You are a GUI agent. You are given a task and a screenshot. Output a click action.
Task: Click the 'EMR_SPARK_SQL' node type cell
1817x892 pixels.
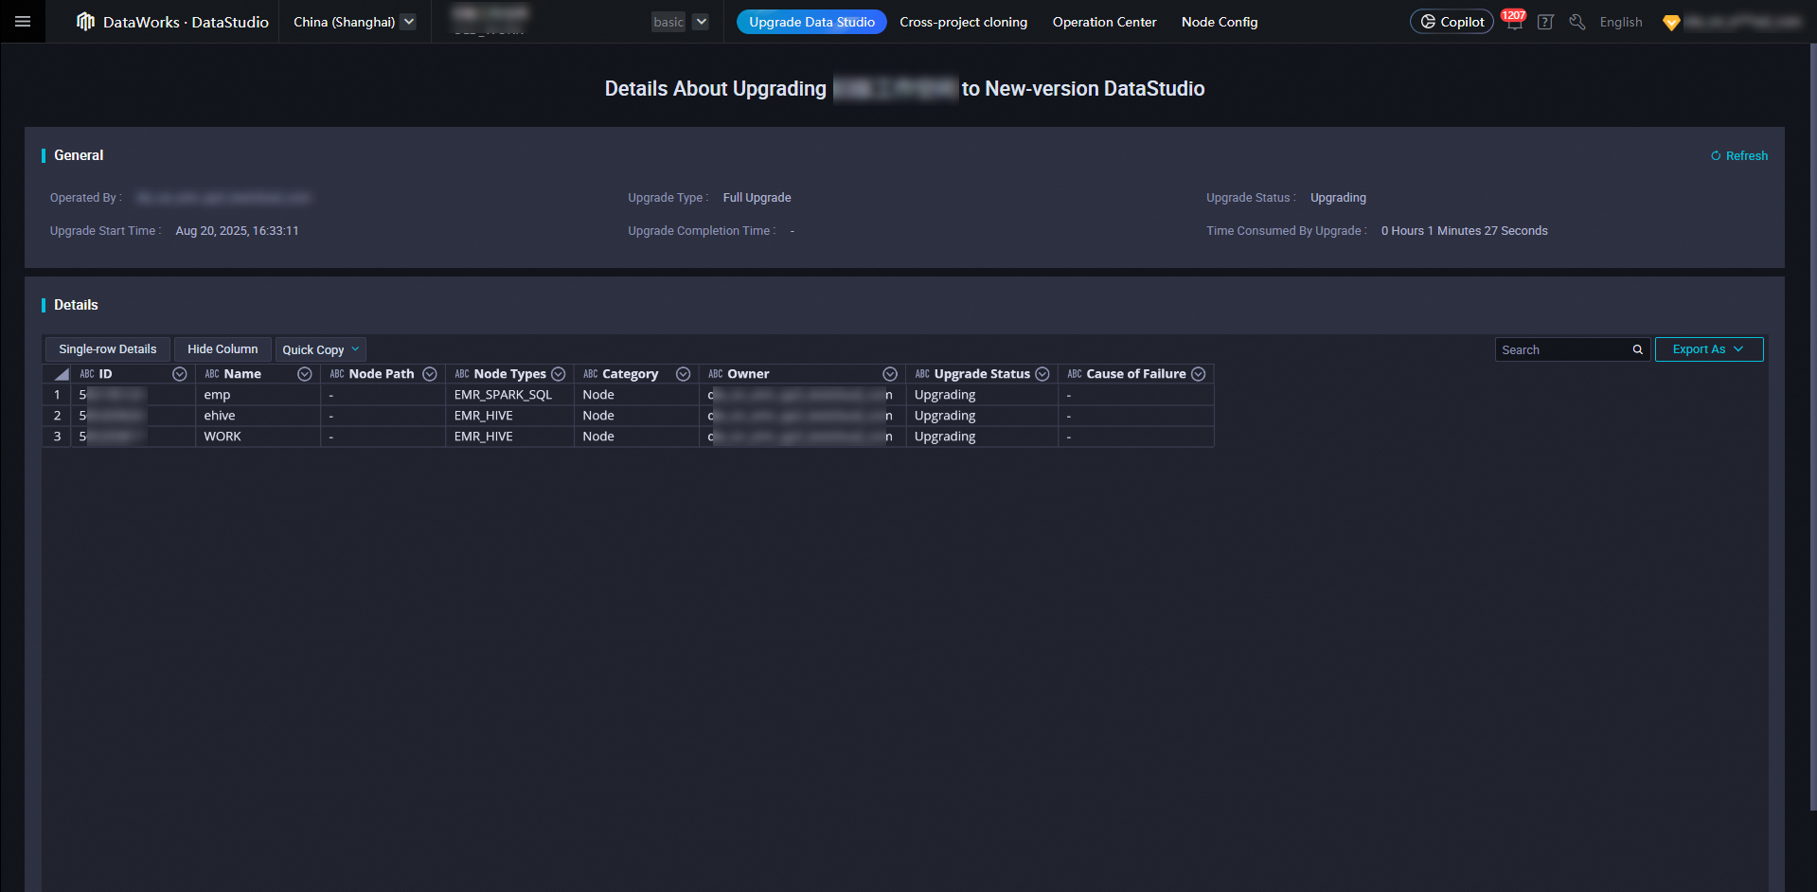tap(509, 395)
